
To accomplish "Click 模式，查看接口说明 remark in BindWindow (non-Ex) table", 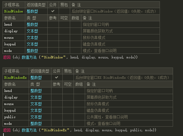I will point(99,51).
